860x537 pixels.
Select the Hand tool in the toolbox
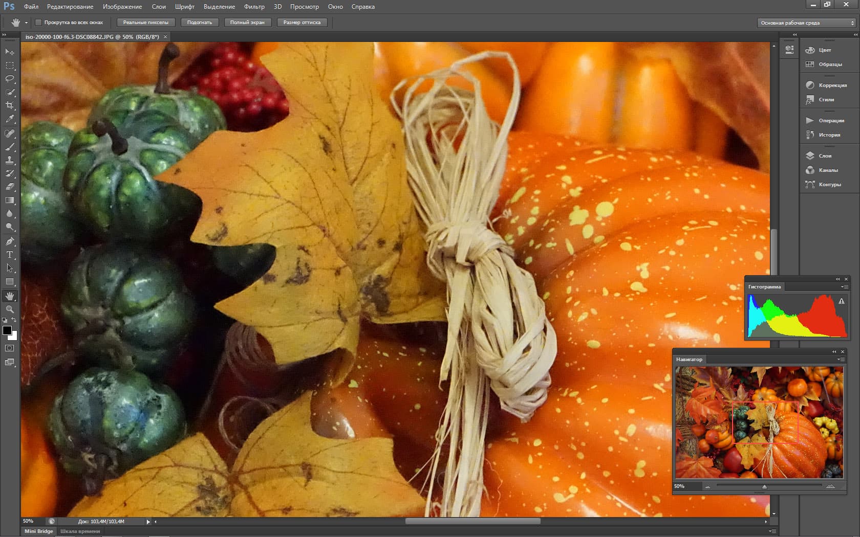pos(10,296)
